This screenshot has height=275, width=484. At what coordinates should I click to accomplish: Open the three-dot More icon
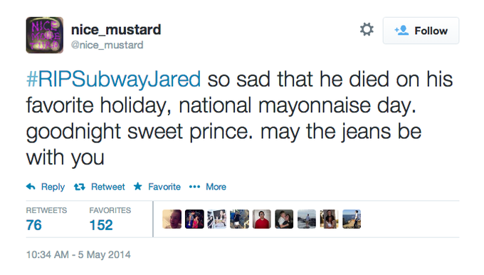click(194, 187)
